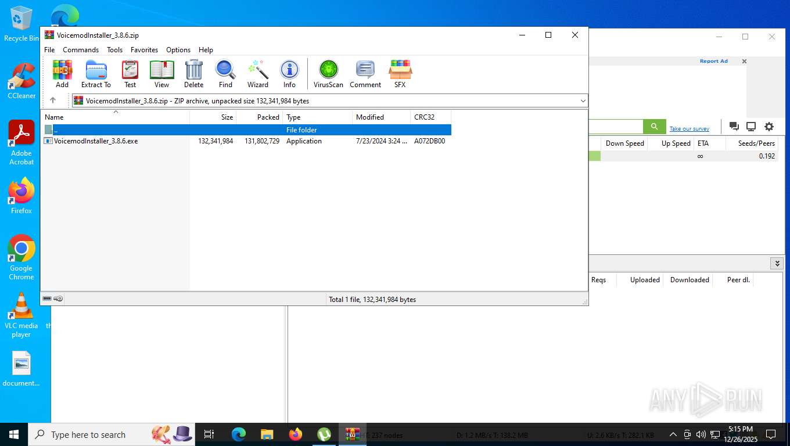Open the Tools menu

(114, 50)
